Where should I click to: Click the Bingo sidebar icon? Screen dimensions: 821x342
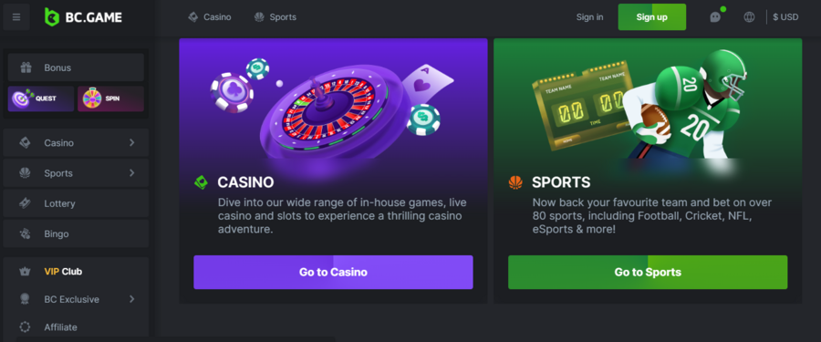click(x=25, y=233)
